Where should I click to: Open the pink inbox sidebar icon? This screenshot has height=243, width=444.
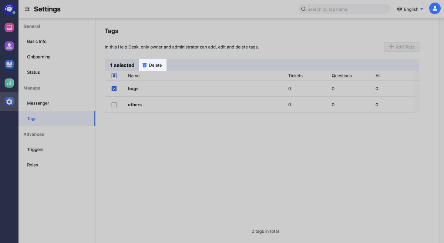pyautogui.click(x=9, y=27)
